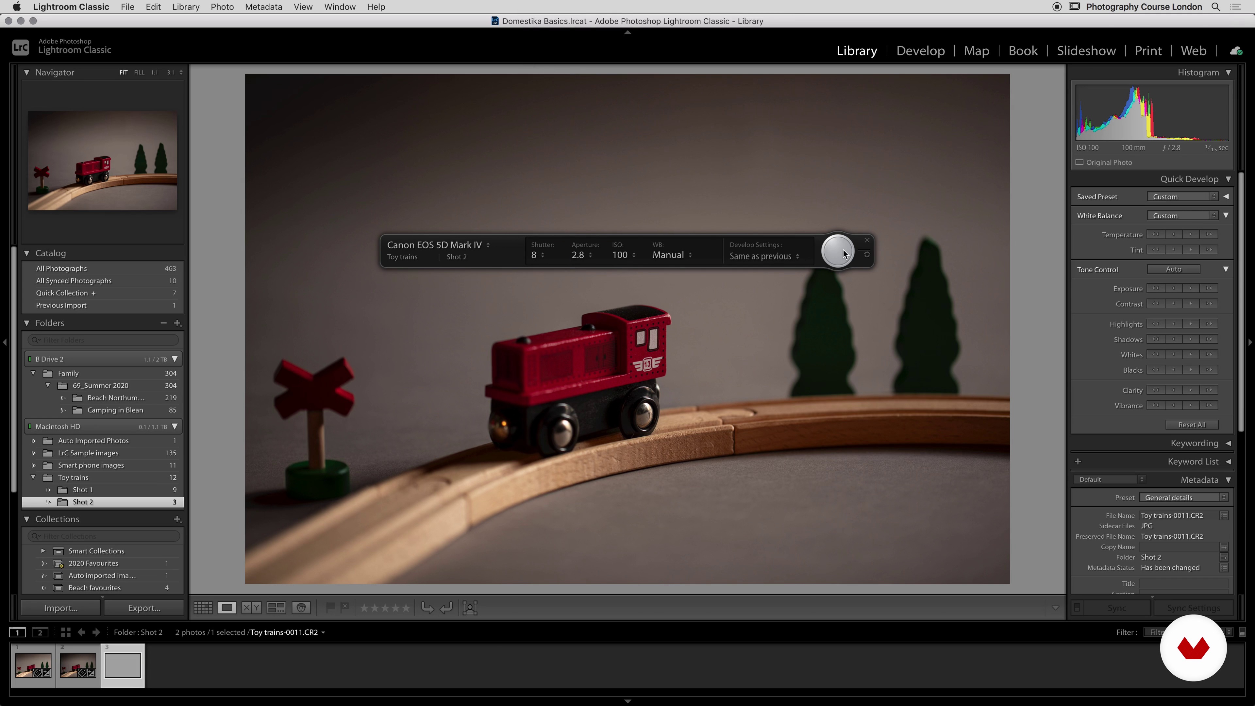The image size is (1255, 706).
Task: Set a rating using the stars
Action: click(385, 608)
